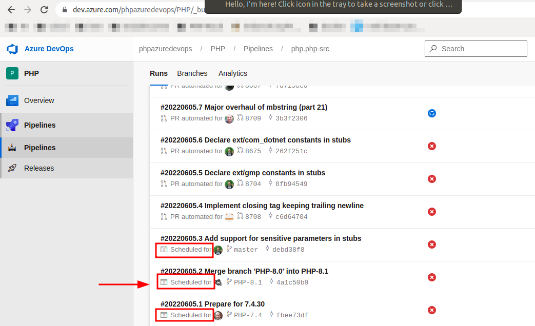
Task: Open Pipelines breadcrumb link
Action: click(259, 49)
